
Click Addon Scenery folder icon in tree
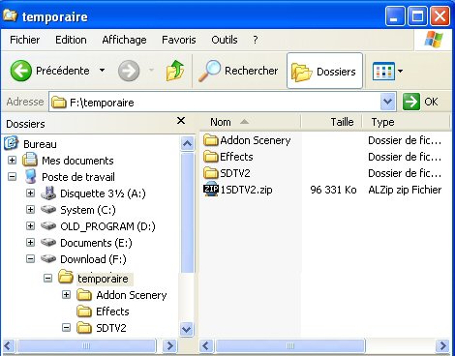pos(84,294)
